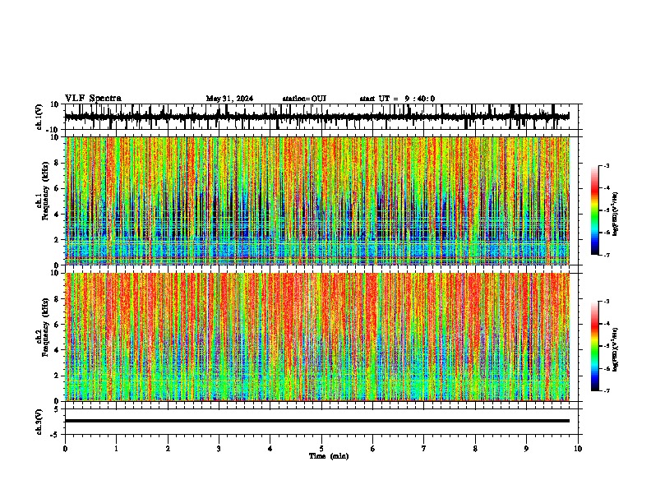651x503 pixels.
Task: Click the "-10" tick on ch.1(V) axis
Action: pyautogui.click(x=53, y=129)
